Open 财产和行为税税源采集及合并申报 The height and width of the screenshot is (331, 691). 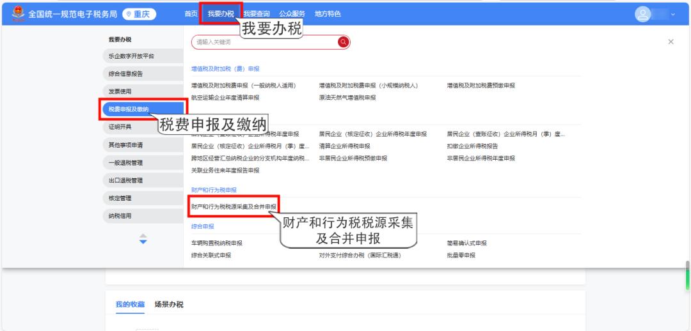tap(234, 206)
